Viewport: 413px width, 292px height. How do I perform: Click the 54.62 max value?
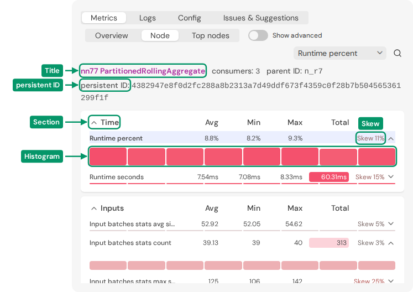[x=294, y=224]
